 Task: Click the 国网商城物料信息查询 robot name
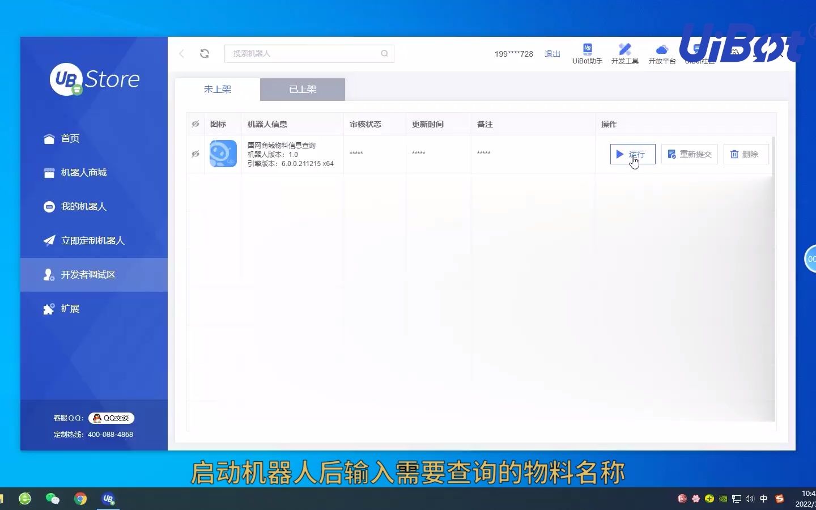coord(282,146)
